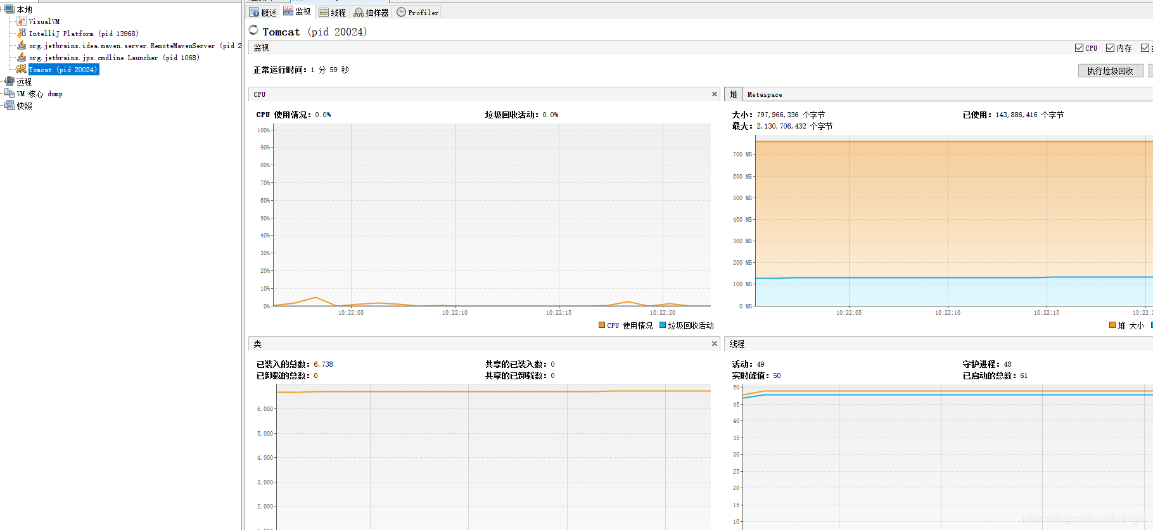Click 已装入的总数 6,738 text
The height and width of the screenshot is (530, 1153).
(295, 364)
